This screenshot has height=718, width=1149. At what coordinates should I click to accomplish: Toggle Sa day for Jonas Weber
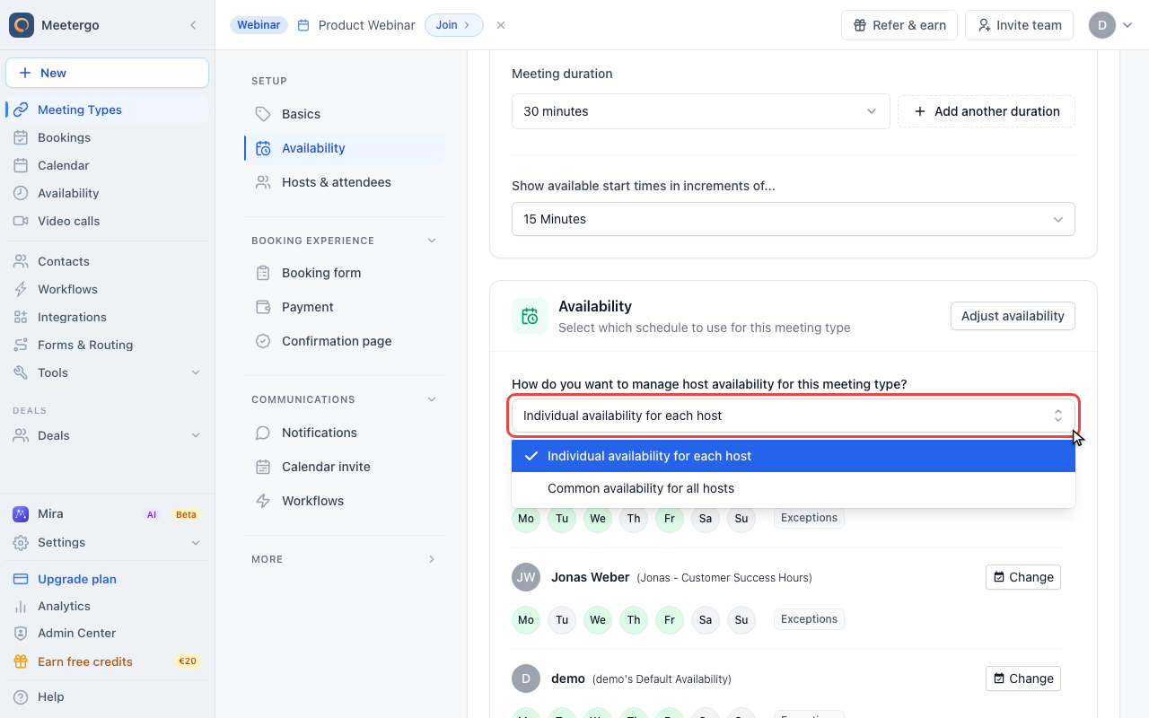point(706,620)
